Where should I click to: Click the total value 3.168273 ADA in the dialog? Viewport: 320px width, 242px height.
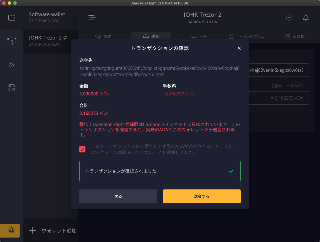click(94, 113)
